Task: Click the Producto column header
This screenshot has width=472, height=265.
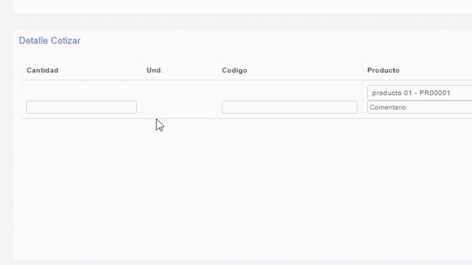Action: coord(383,70)
